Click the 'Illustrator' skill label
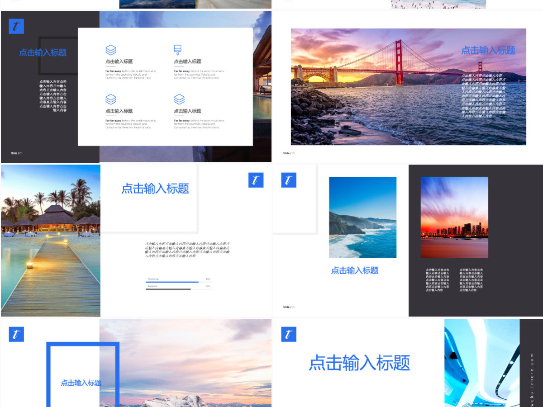This screenshot has height=407, width=543. click(x=152, y=286)
